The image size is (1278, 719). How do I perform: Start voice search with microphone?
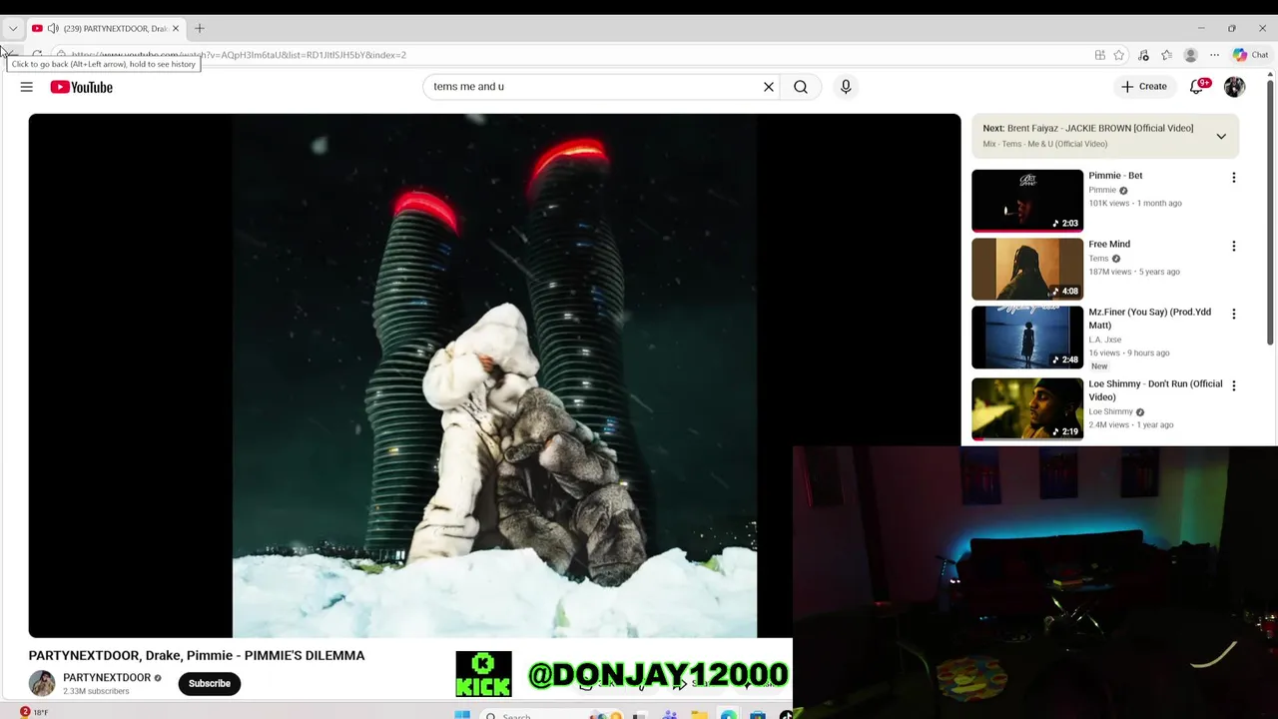[x=846, y=87]
